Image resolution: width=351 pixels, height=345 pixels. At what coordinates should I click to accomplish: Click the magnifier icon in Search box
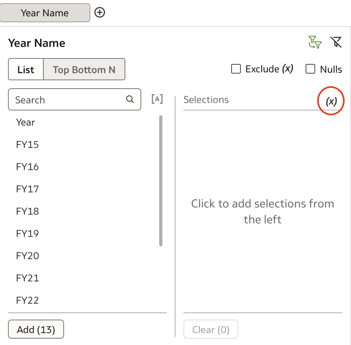point(130,99)
